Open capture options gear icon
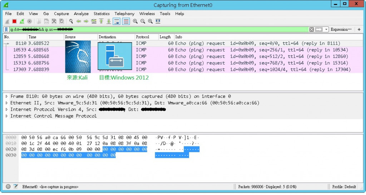Screen dimensions: 366x195 29,21
